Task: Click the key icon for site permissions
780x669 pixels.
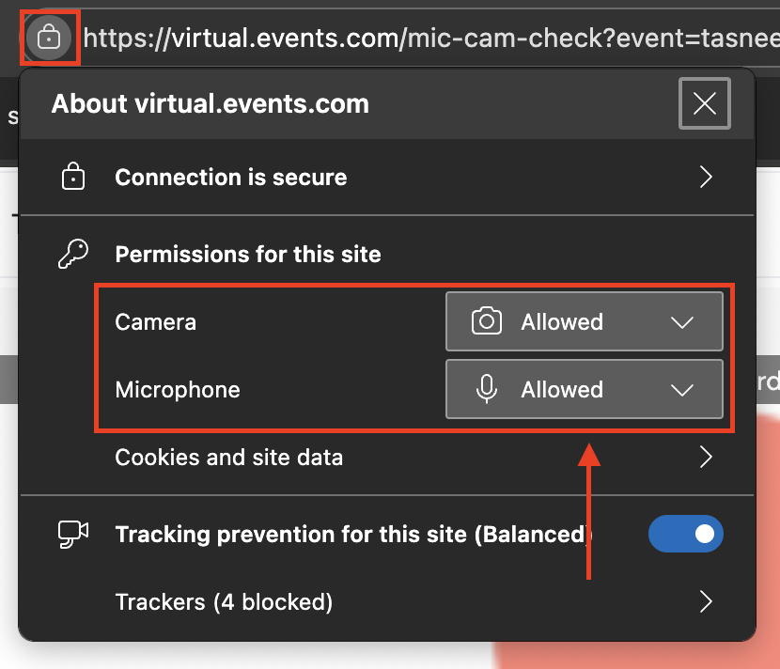Action: [x=73, y=254]
